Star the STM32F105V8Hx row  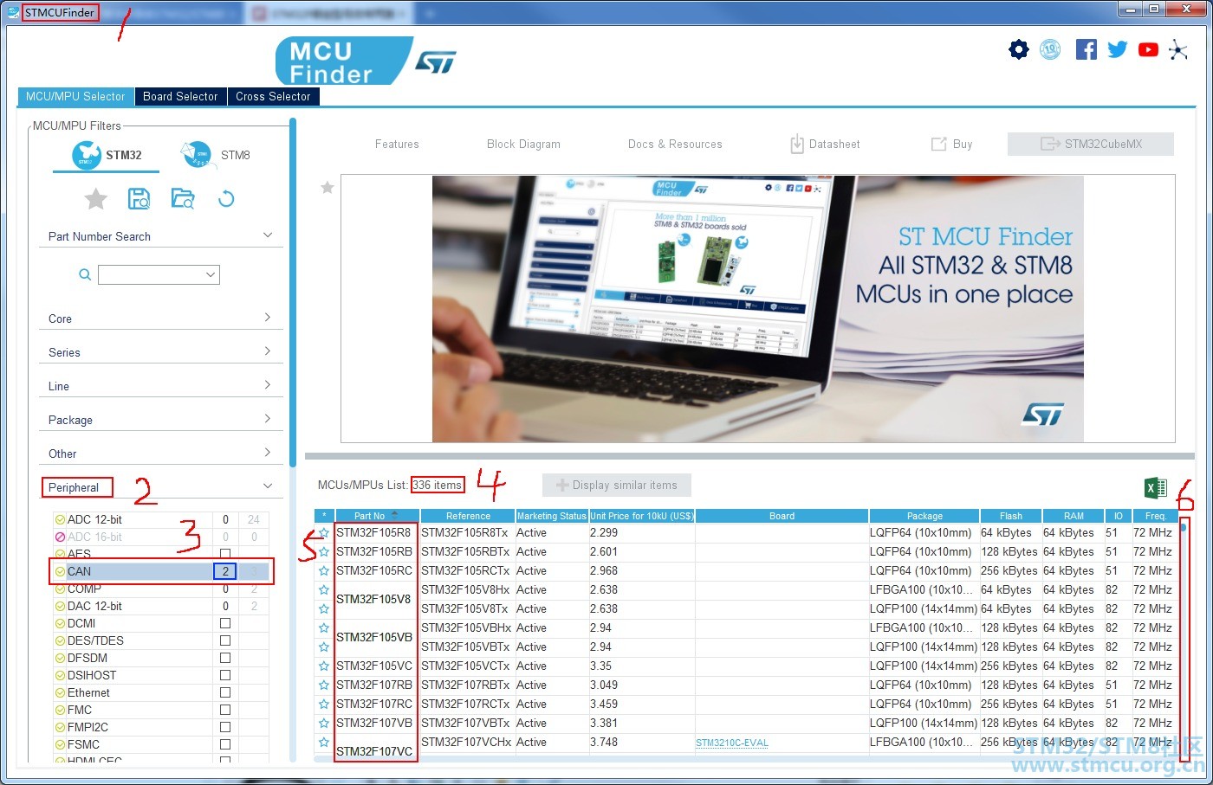tap(324, 590)
